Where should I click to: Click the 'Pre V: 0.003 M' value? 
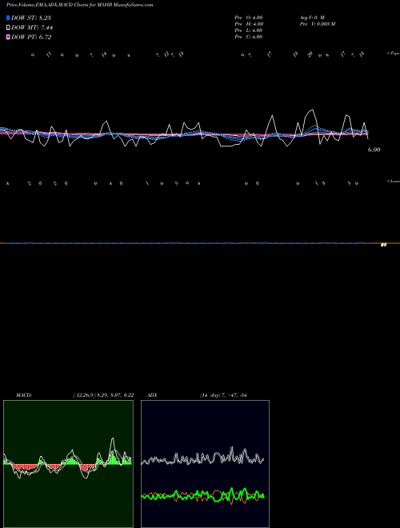(x=318, y=24)
